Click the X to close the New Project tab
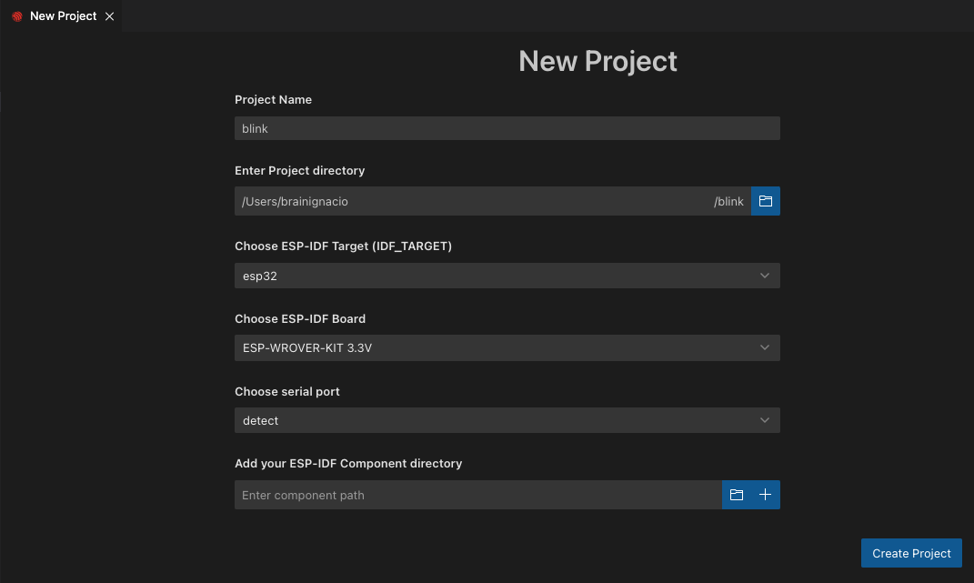This screenshot has height=583, width=974. click(109, 15)
